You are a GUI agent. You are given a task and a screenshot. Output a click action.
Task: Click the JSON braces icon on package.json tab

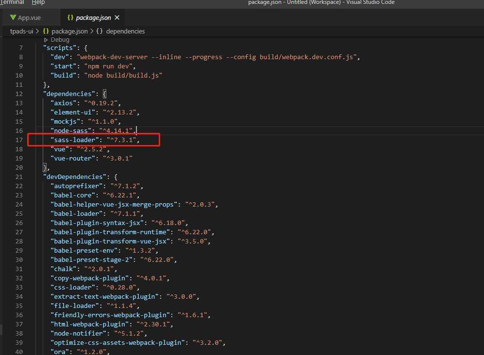click(x=70, y=17)
